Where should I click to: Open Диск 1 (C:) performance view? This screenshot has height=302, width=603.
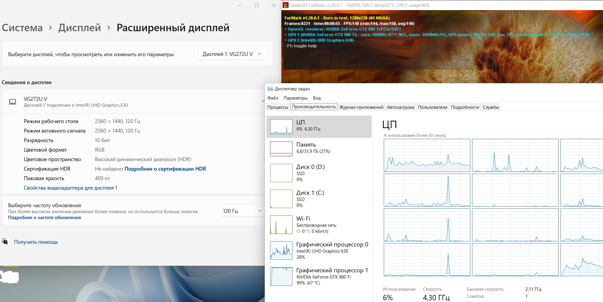click(x=319, y=199)
